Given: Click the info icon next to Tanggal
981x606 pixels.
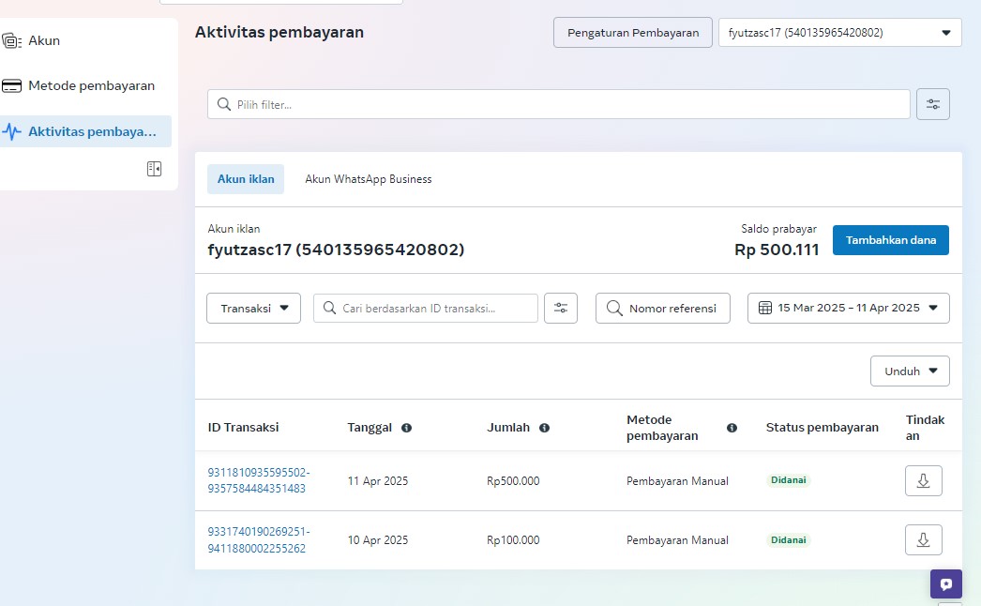Looking at the screenshot, I should (x=406, y=428).
